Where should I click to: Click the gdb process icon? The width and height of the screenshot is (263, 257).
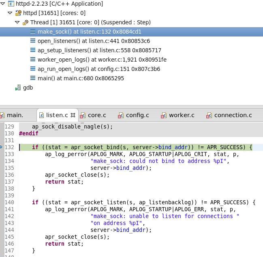tap(18, 88)
